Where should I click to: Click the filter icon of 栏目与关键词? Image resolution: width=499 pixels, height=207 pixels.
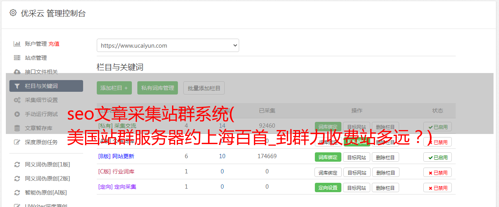[x=17, y=86]
